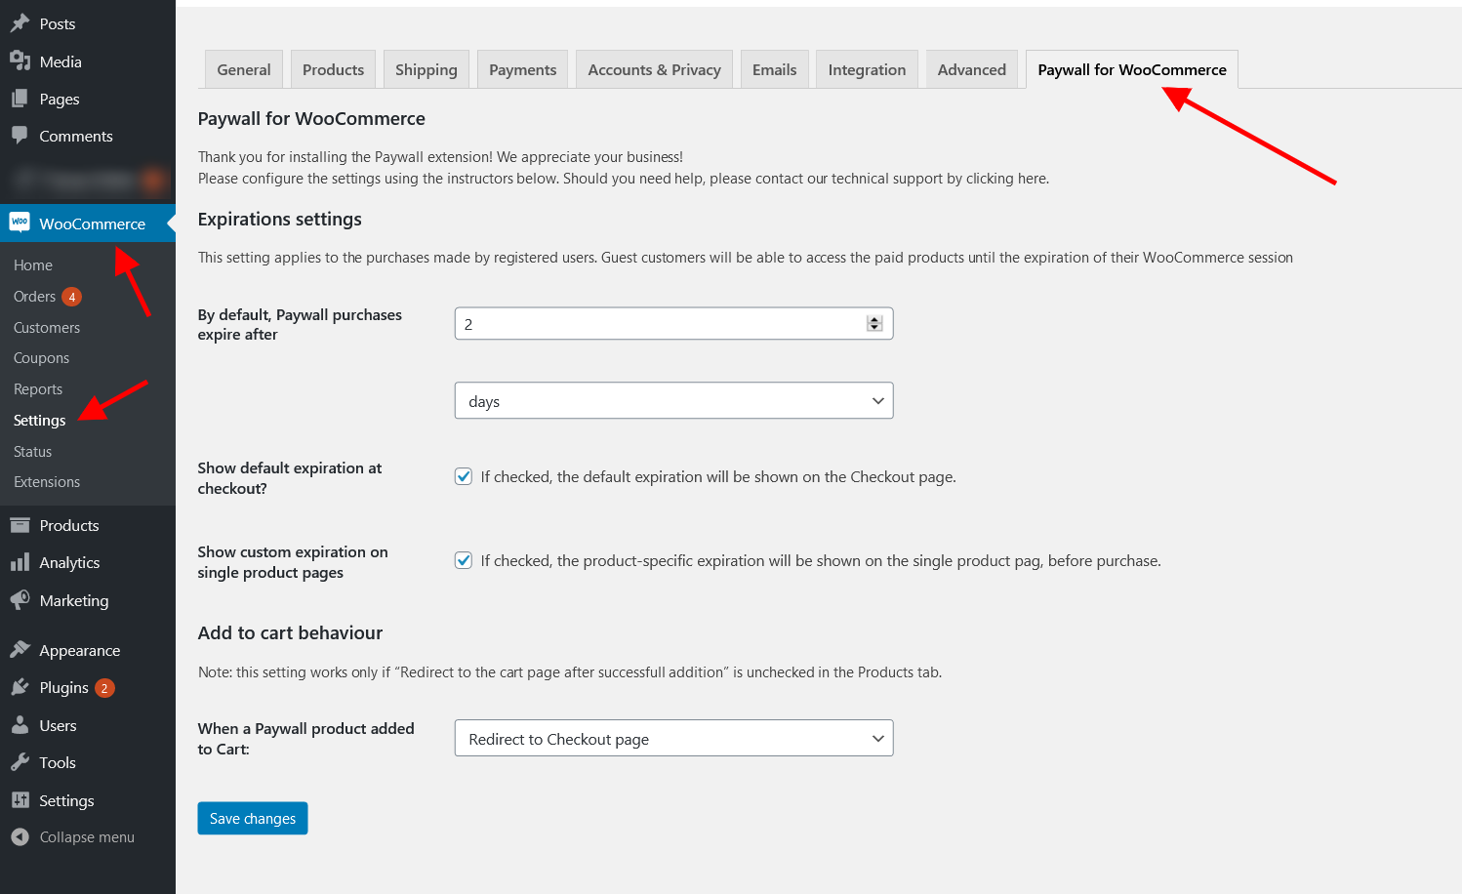Screen dimensions: 1462x894
Task: Click the expire-after number stepper arrows
Action: pos(874,324)
